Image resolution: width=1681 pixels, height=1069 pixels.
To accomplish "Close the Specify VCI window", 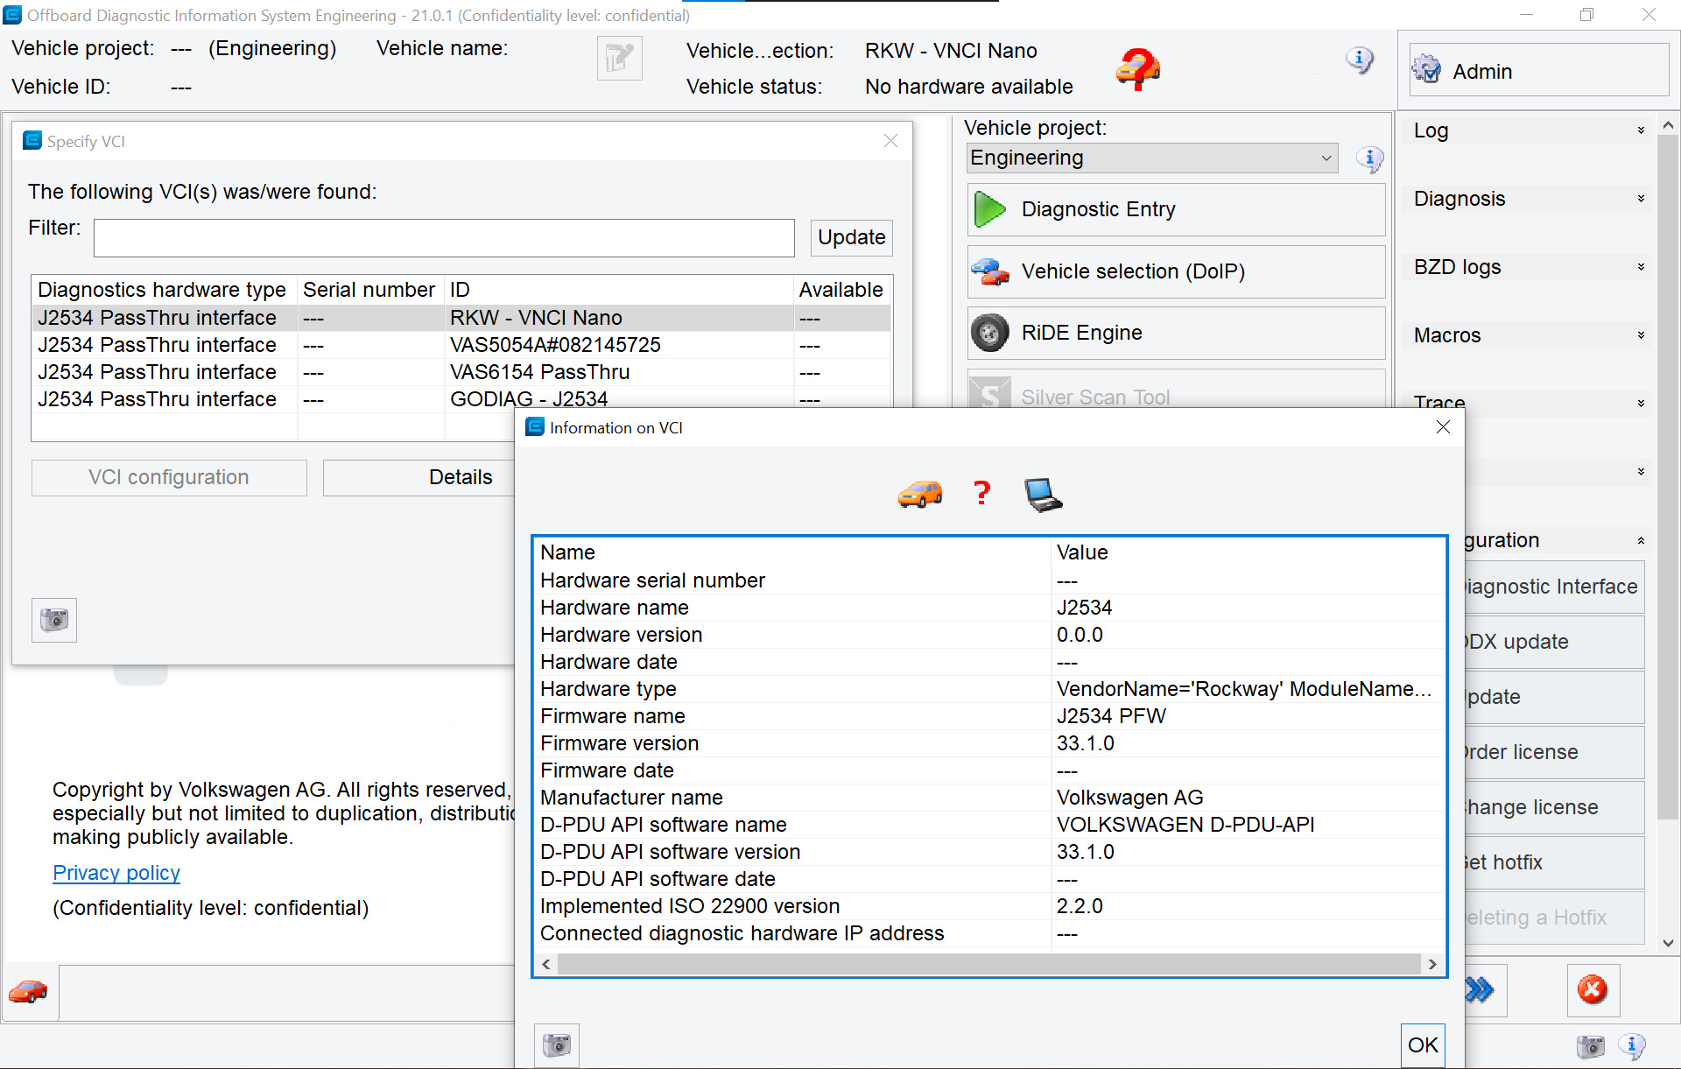I will tap(890, 141).
